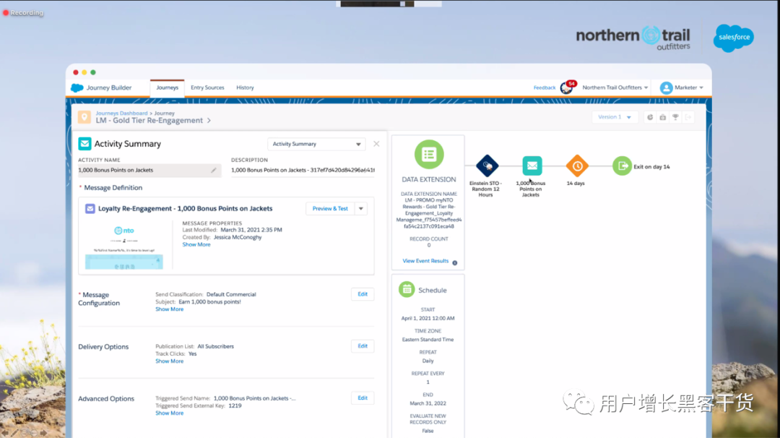Click the Description text field
Screen dimensions: 780x438
click(303, 171)
